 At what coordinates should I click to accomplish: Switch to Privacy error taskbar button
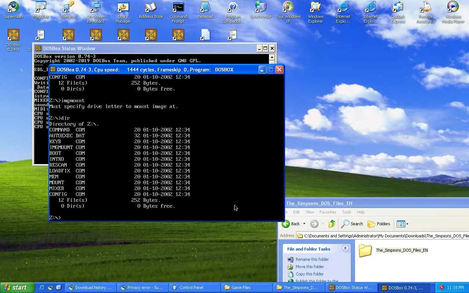[x=143, y=288]
